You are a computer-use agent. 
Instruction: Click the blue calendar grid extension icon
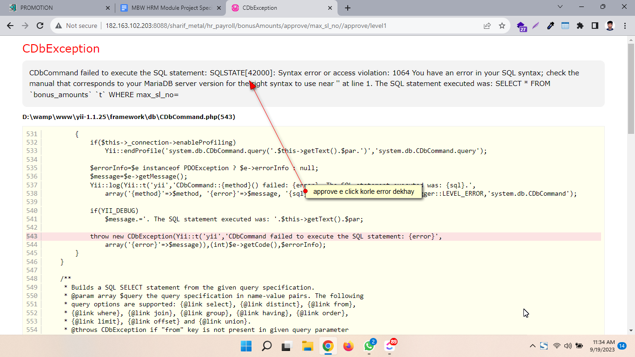pos(565,26)
